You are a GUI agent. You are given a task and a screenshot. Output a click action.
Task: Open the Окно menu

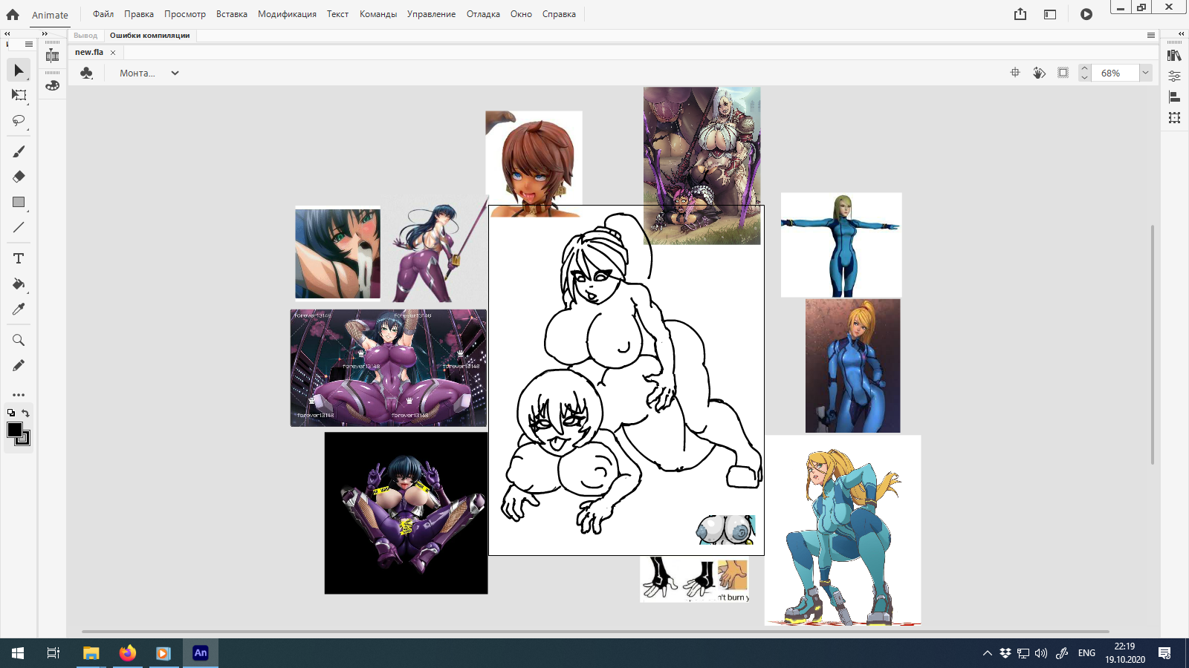pos(521,14)
